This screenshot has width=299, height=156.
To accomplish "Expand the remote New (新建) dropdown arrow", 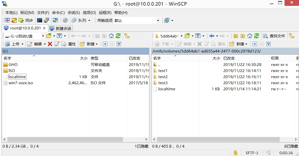I will click(246, 44).
